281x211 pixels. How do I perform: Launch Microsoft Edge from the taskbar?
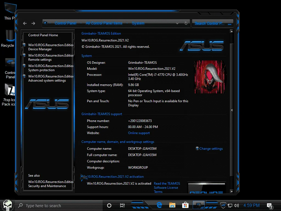pyautogui.click(x=159, y=205)
